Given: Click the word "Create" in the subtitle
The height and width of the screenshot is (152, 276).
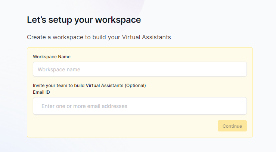Looking at the screenshot, I should (x=36, y=37).
